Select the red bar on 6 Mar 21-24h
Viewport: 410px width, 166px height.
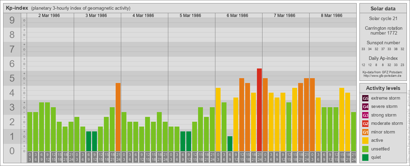point(259,110)
